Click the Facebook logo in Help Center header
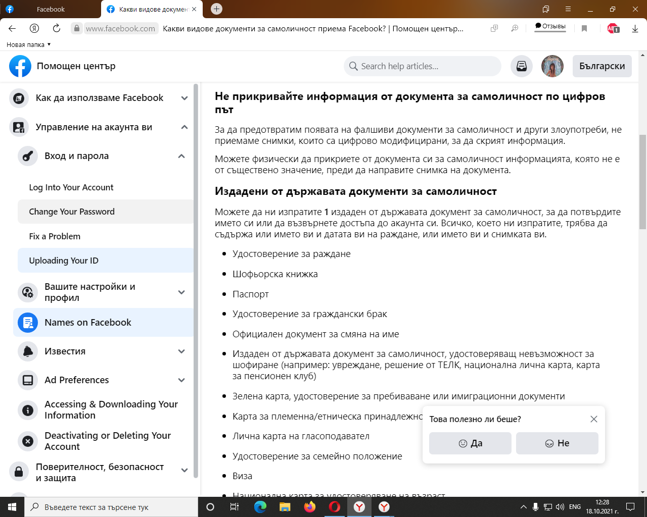The height and width of the screenshot is (517, 647). tap(20, 66)
